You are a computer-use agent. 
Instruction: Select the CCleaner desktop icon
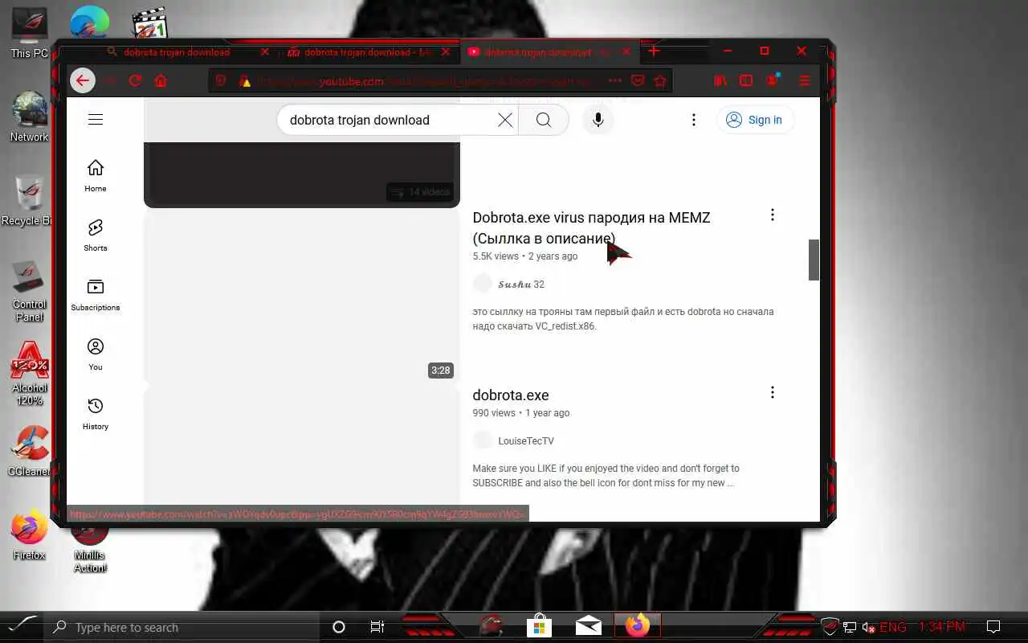click(x=30, y=452)
